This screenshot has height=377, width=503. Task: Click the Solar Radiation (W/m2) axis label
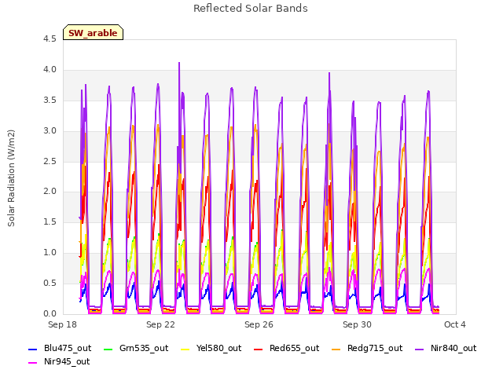(x=11, y=178)
